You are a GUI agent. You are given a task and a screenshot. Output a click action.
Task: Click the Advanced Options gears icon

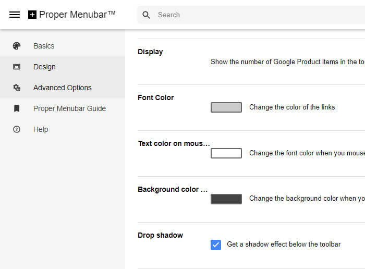(x=17, y=88)
